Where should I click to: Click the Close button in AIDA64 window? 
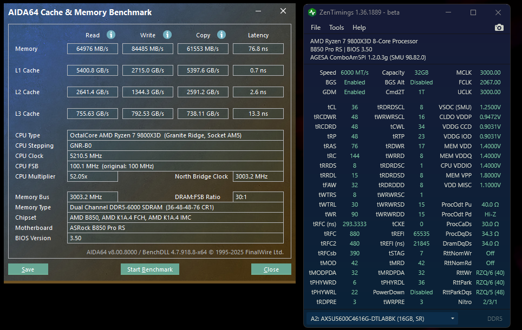[271, 269]
